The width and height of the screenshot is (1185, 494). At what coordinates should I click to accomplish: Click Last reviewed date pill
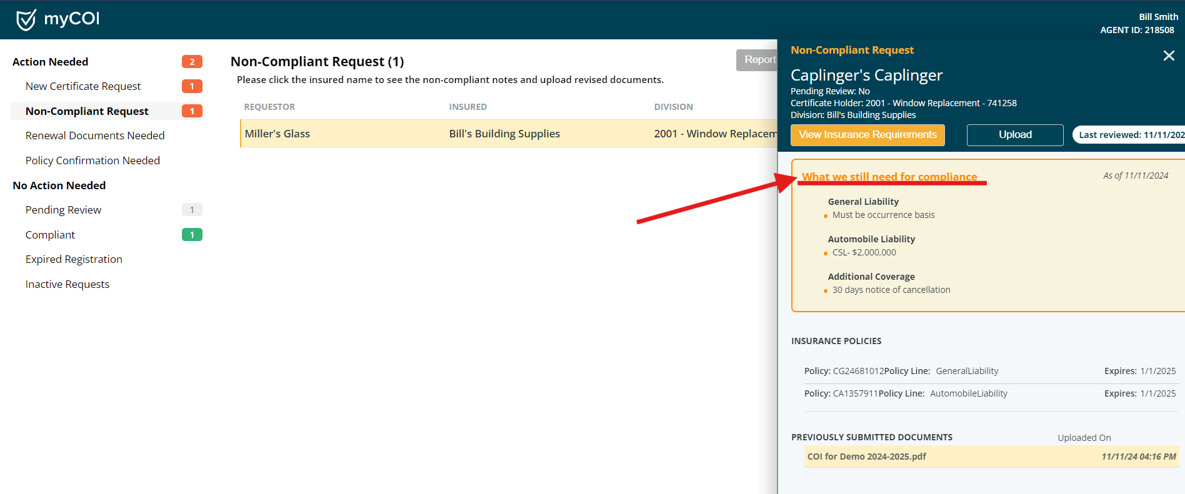click(1129, 135)
